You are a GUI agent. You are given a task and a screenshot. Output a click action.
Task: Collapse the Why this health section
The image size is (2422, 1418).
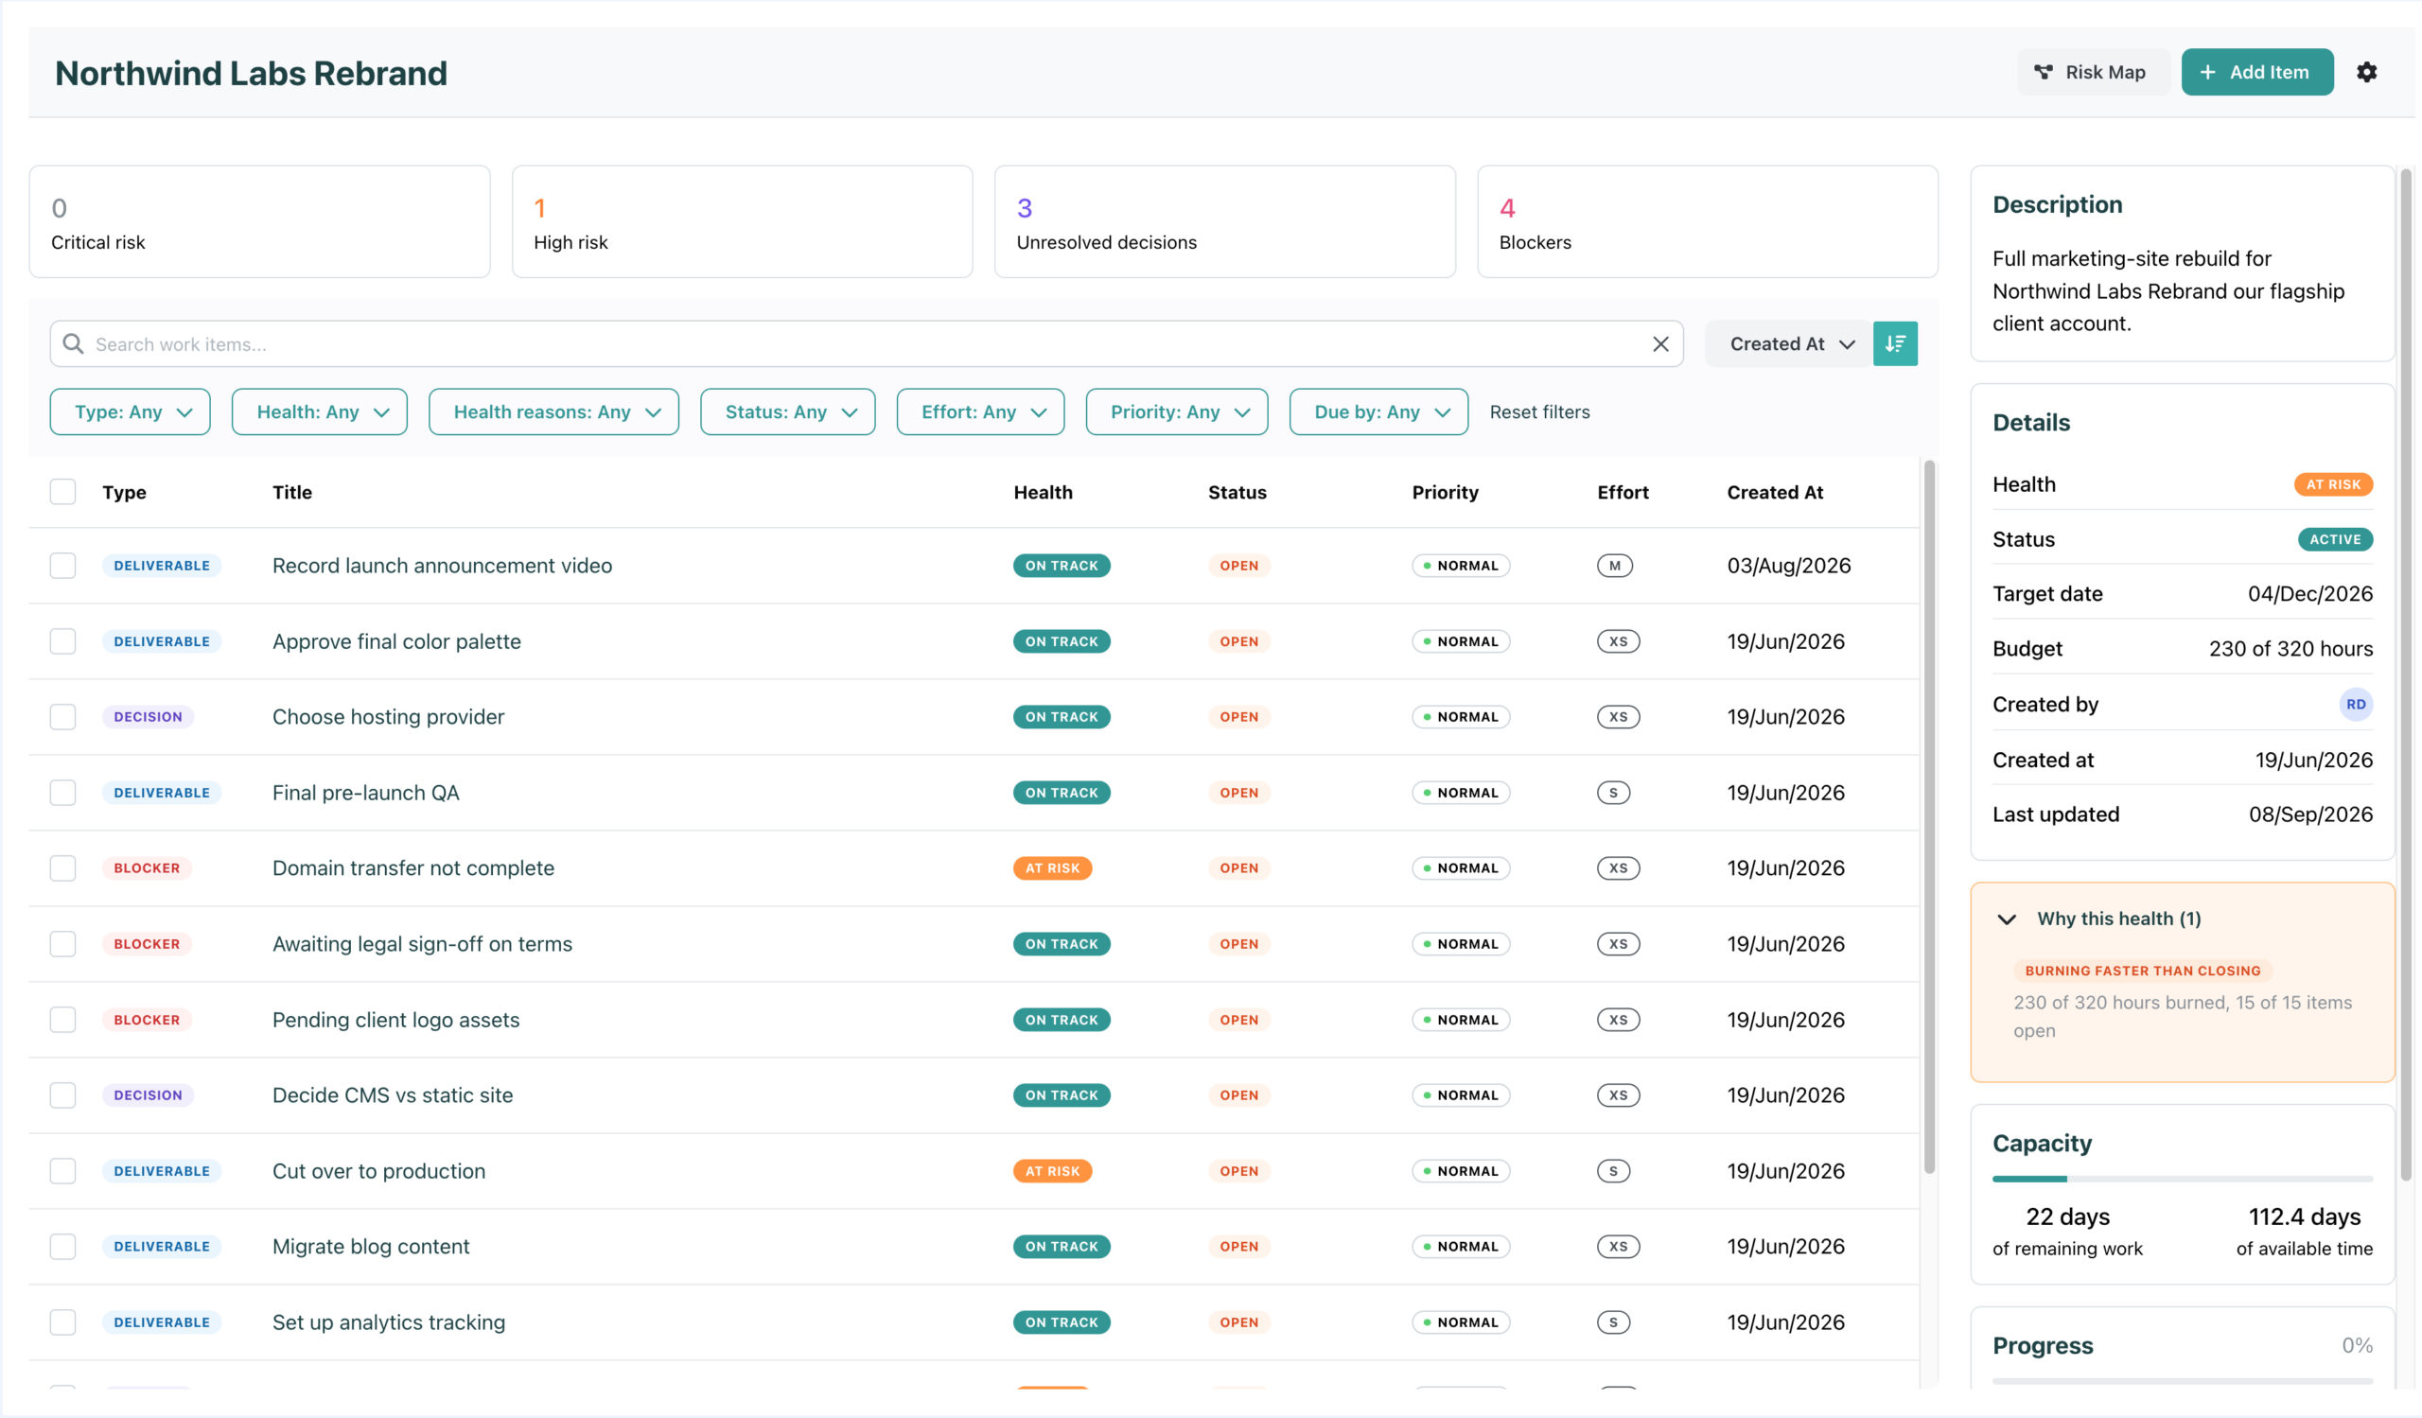pos(2007,919)
